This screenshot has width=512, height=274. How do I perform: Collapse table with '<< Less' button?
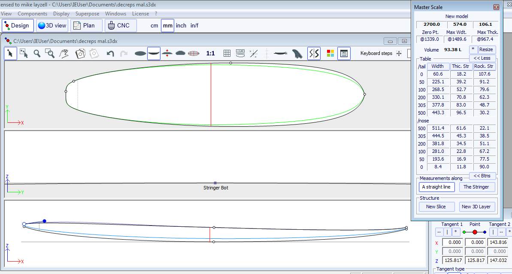[482, 58]
